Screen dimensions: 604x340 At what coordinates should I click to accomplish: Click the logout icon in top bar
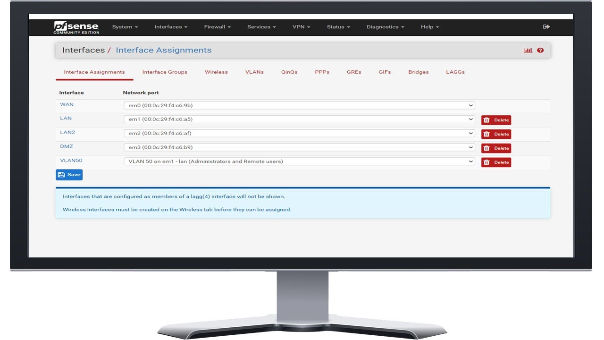tap(546, 27)
